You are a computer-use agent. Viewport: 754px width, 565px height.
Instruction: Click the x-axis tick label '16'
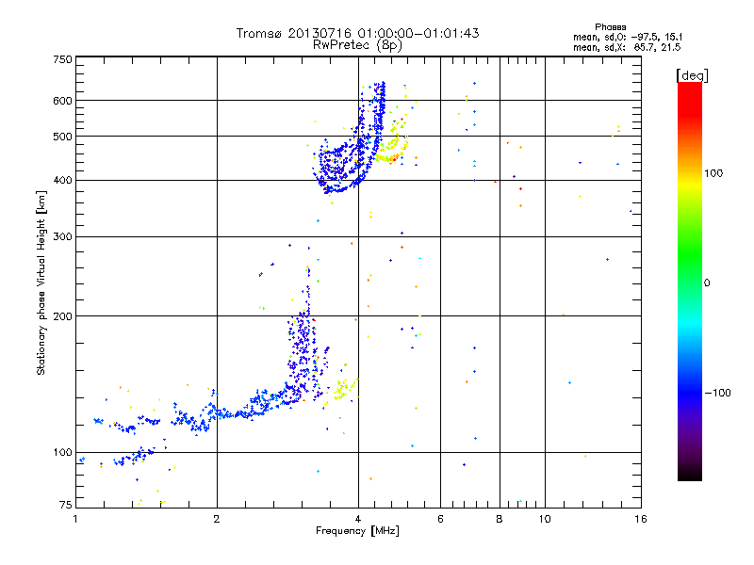pyautogui.click(x=641, y=519)
